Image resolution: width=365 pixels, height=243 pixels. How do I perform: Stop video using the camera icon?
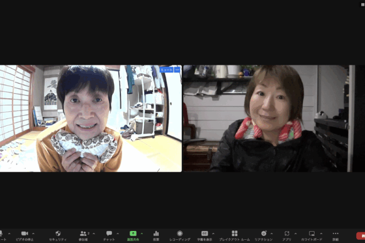click(25, 234)
